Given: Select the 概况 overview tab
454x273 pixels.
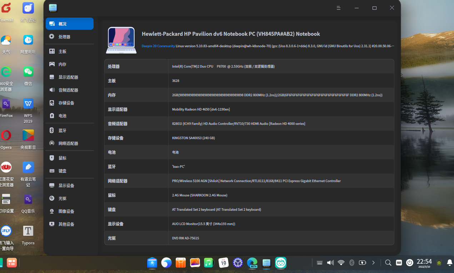Looking at the screenshot, I should tap(70, 24).
